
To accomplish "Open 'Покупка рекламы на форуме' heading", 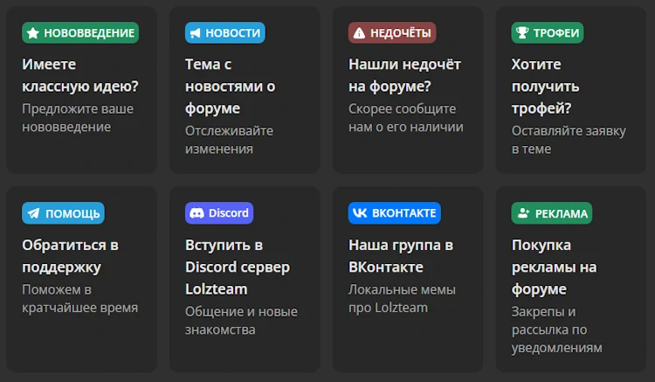I will tap(555, 267).
